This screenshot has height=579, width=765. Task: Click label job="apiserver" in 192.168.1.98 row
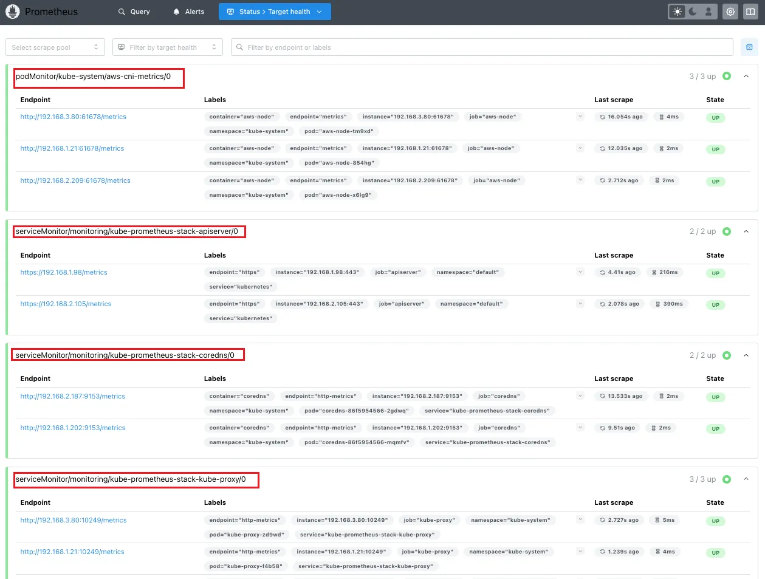pyautogui.click(x=397, y=272)
